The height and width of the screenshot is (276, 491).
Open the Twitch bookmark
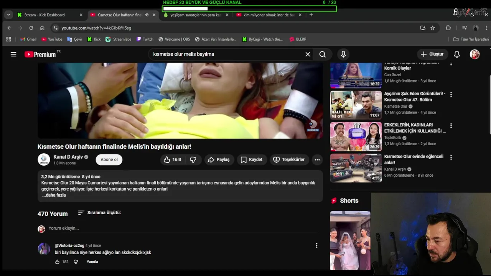145,39
